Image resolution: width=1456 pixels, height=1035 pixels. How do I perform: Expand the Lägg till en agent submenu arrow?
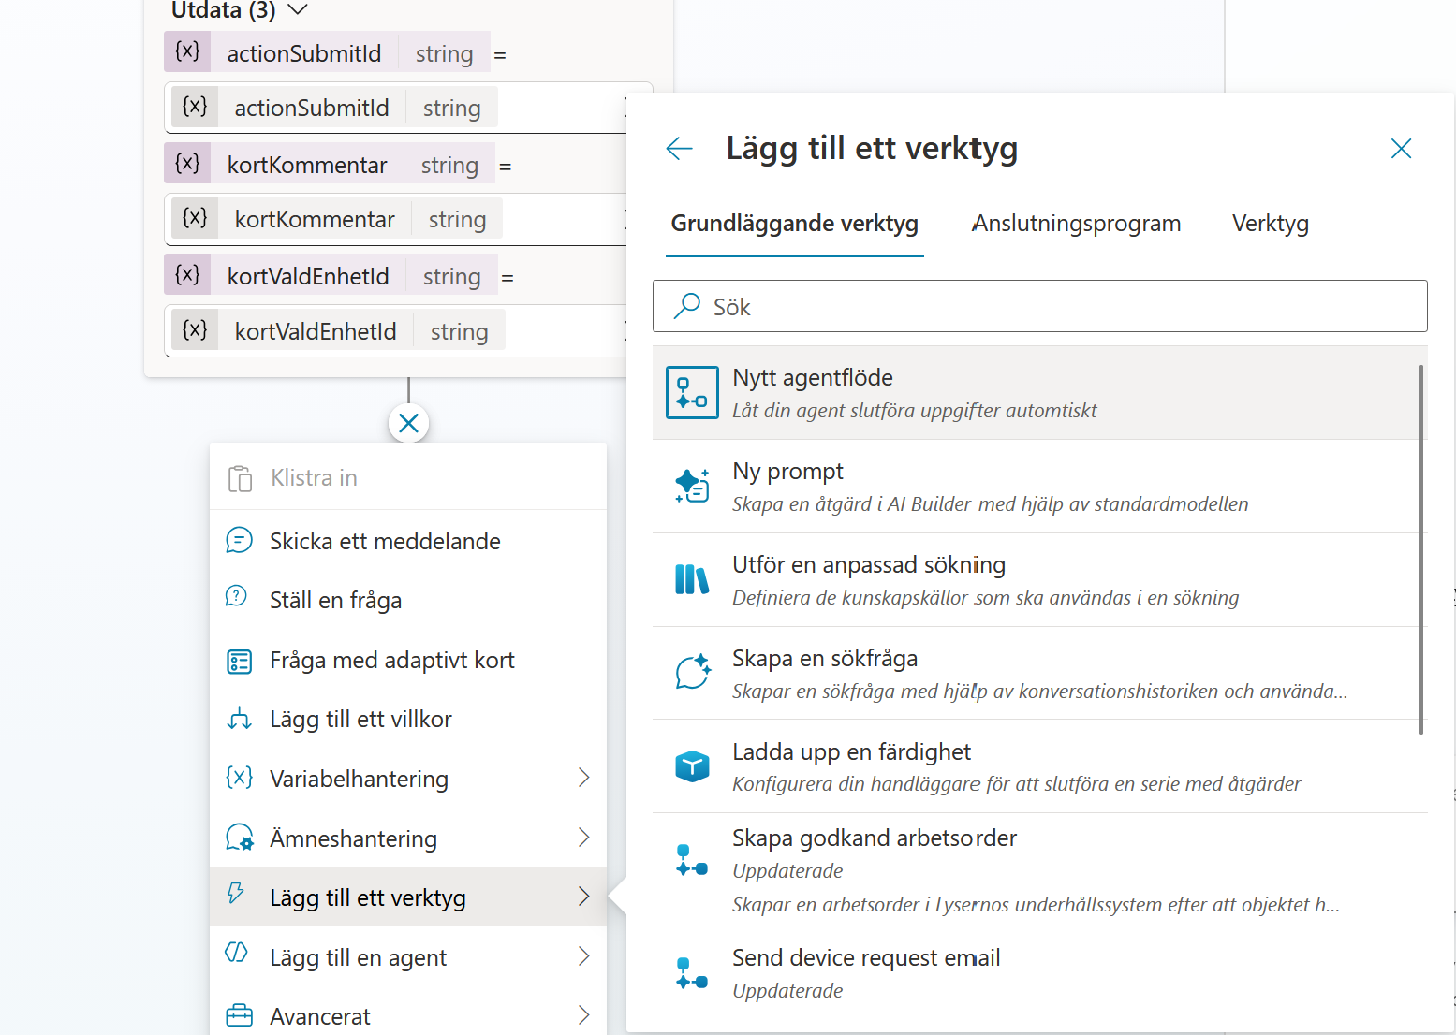(x=583, y=956)
